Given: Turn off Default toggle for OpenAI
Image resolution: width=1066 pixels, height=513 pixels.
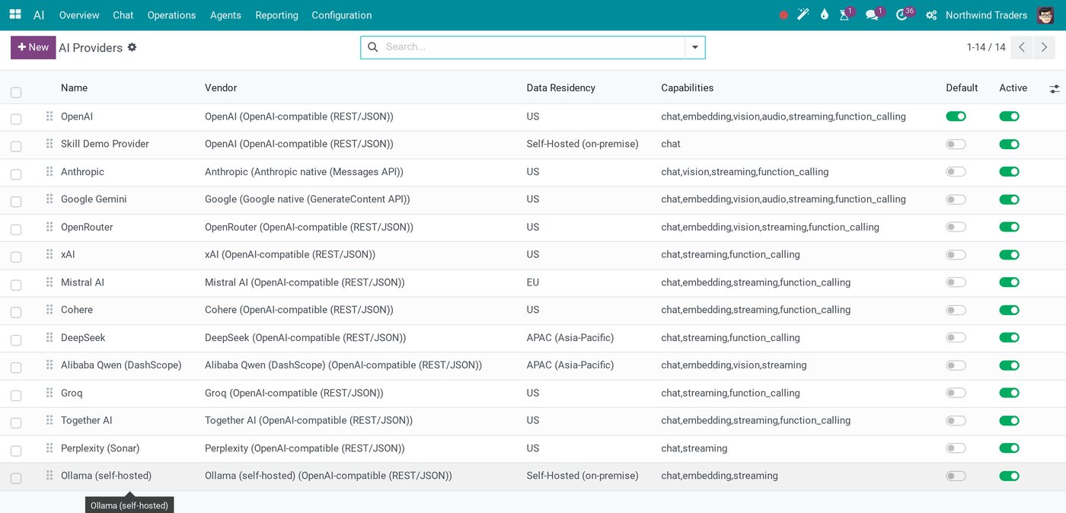Looking at the screenshot, I should (x=956, y=116).
